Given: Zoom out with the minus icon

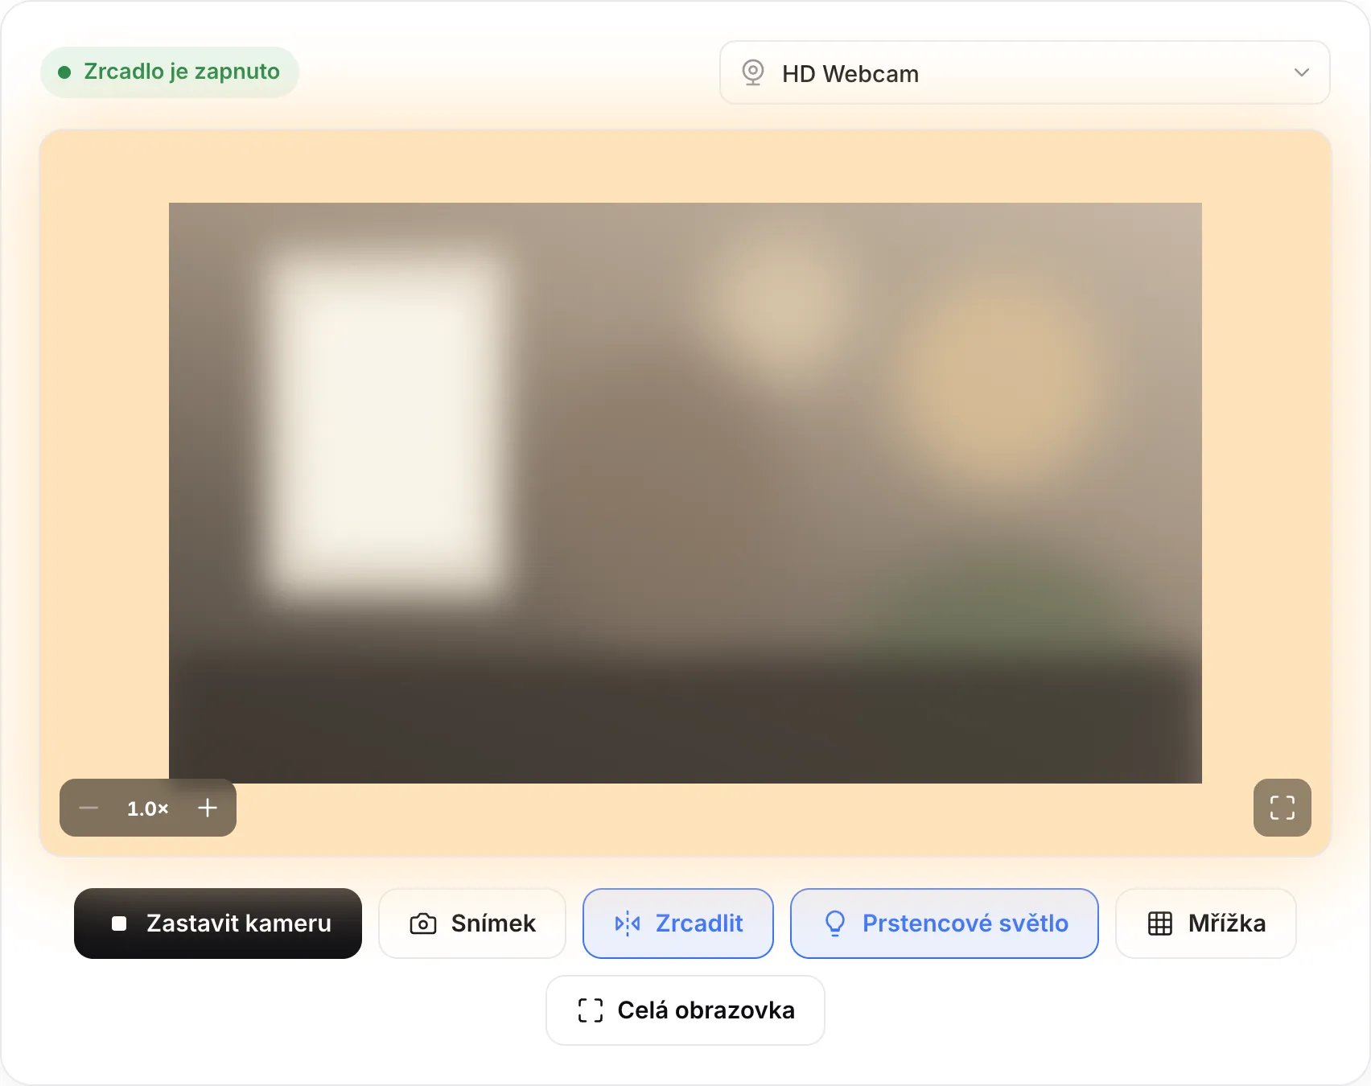Looking at the screenshot, I should point(89,808).
